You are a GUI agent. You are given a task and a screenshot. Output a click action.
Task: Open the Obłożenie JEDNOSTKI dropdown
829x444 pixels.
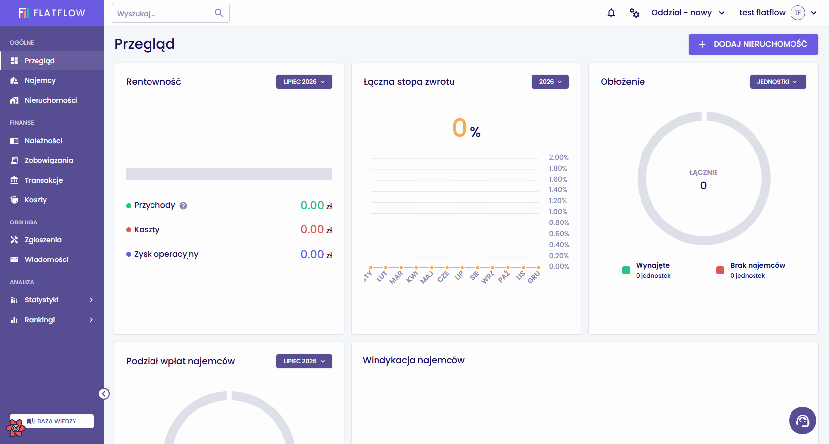point(778,82)
